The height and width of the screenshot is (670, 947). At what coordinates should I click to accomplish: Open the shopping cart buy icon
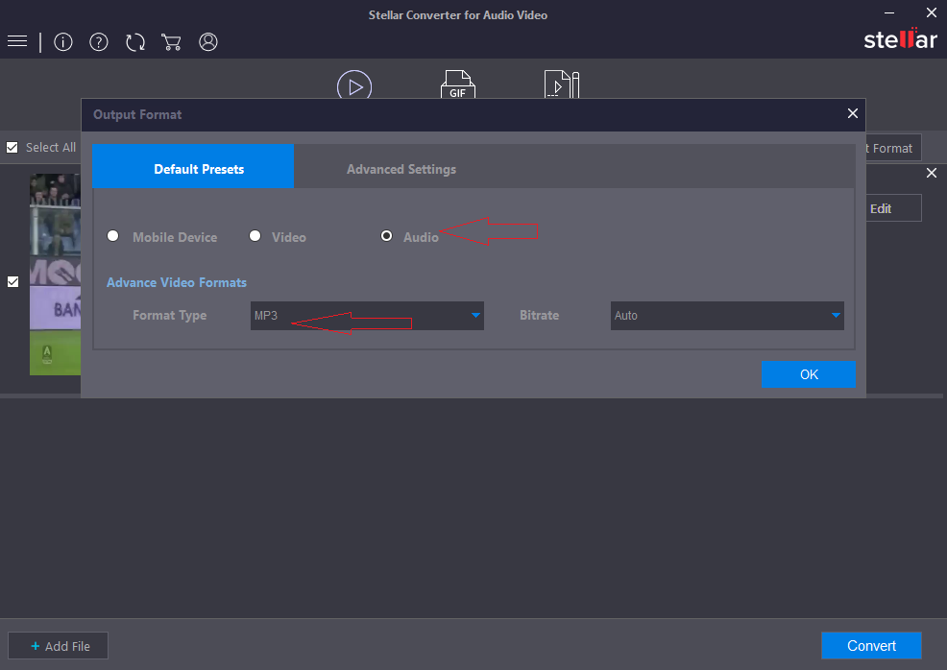click(x=172, y=41)
